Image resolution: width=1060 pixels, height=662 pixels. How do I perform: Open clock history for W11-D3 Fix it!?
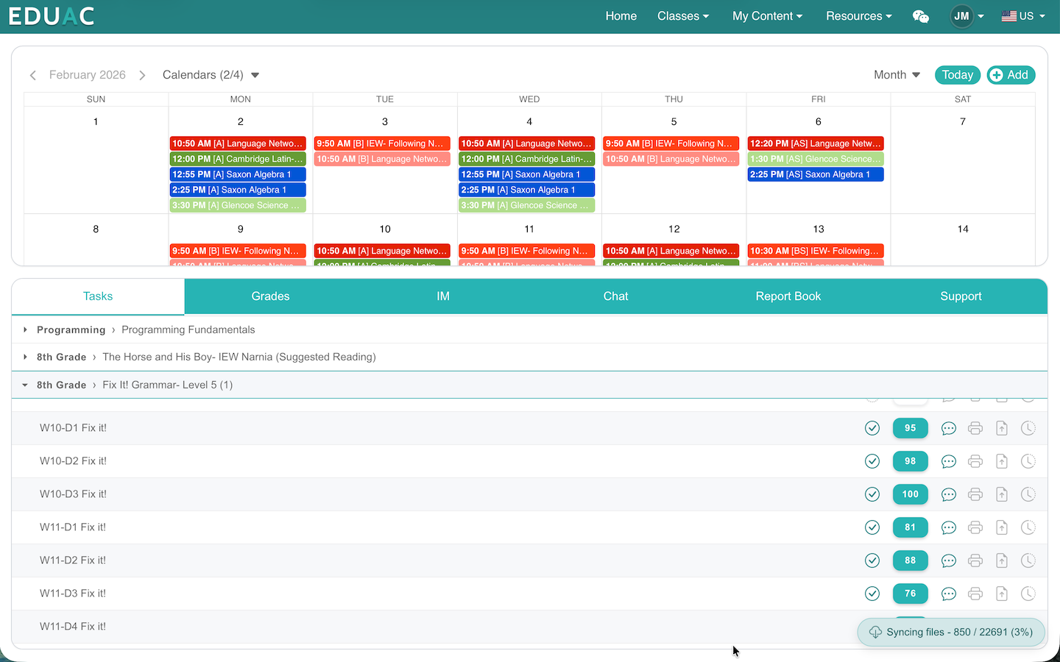[x=1028, y=594]
